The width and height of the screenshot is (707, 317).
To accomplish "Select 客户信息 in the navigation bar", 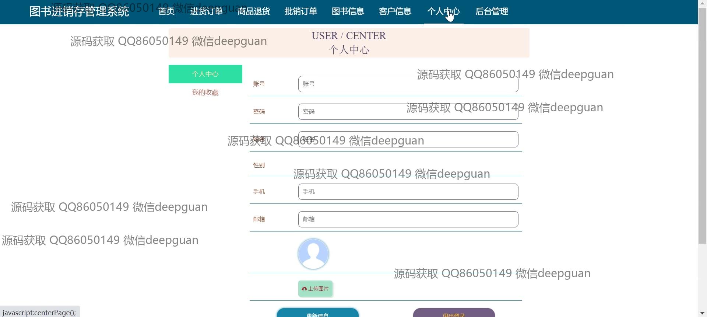I will pos(395,11).
